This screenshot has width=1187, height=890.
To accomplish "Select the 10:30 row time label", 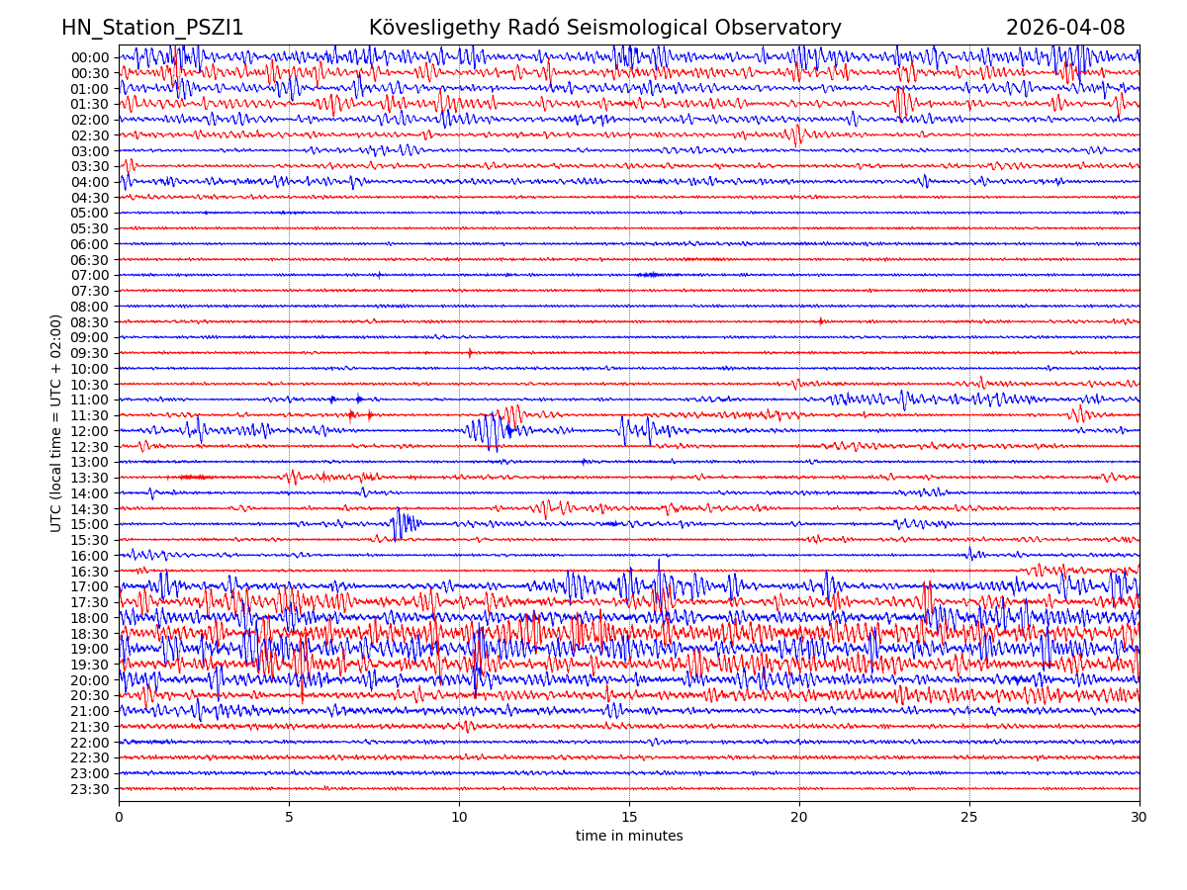I will [90, 385].
